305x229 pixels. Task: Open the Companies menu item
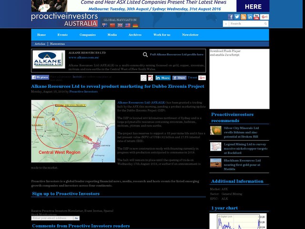88,35
